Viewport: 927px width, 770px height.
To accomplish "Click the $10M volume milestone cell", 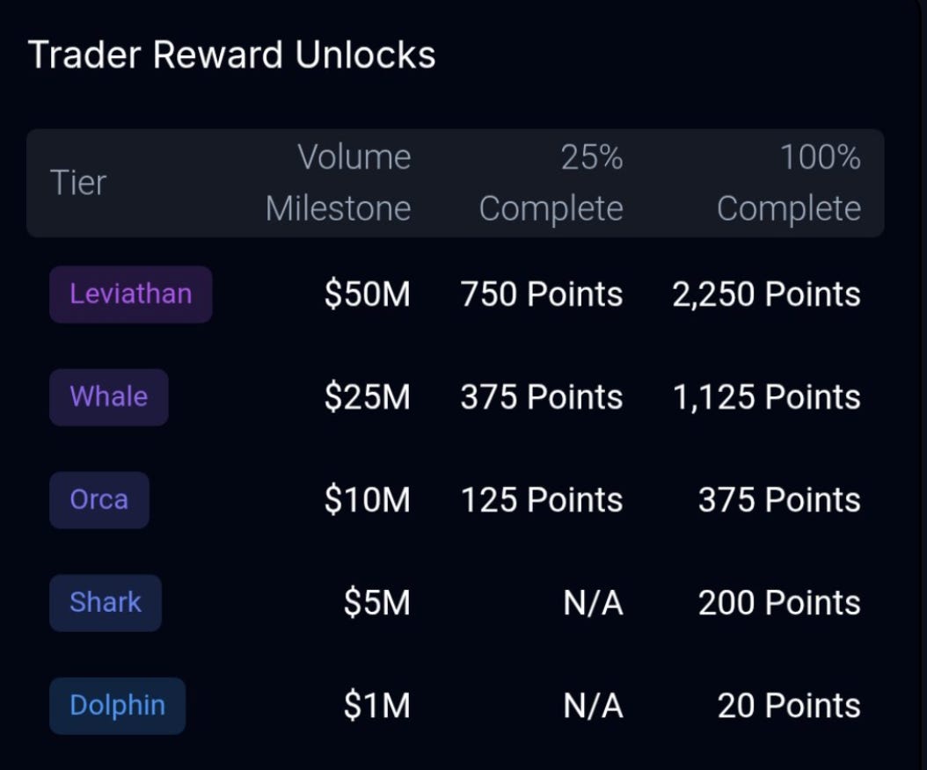I will [x=367, y=499].
